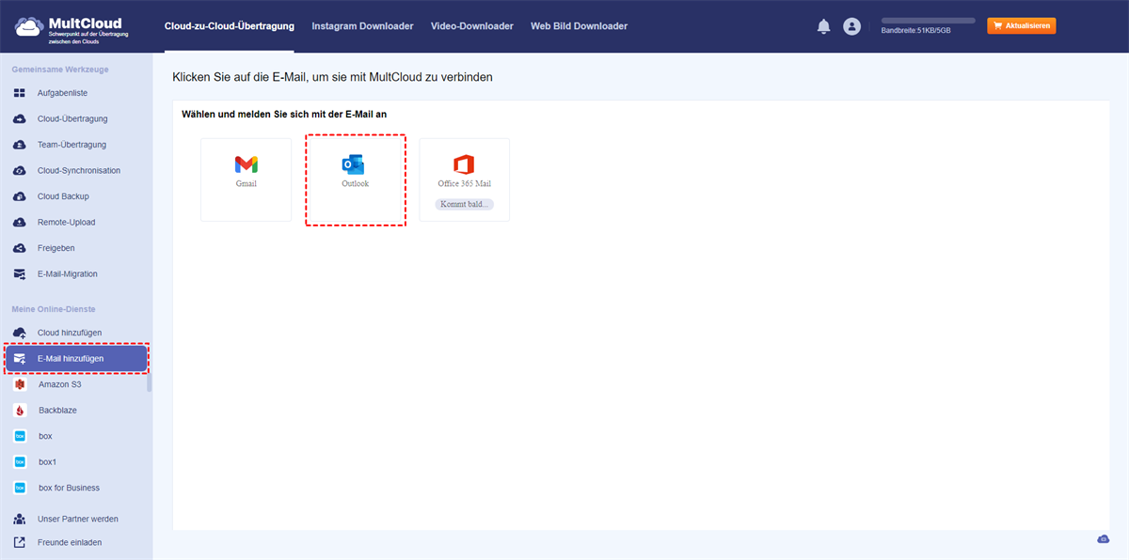Screen dimensions: 1129x560
Task: Click the Meine Online-Dienste section header
Action: tap(54, 309)
